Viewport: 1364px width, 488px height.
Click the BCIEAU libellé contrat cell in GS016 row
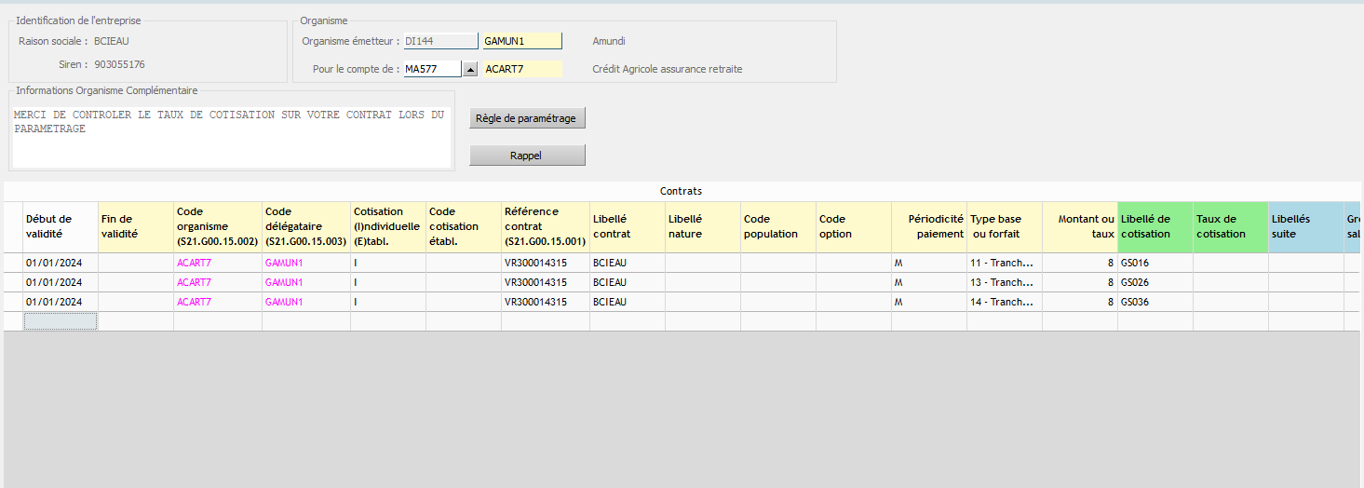point(628,263)
